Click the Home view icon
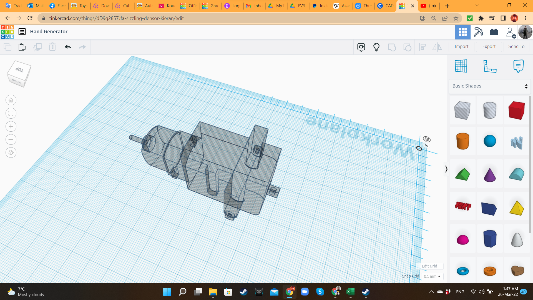533x300 pixels. (x=11, y=100)
